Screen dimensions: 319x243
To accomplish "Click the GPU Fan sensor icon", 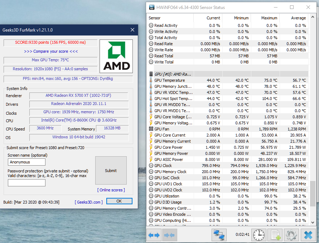I will pyautogui.click(x=151, y=129).
